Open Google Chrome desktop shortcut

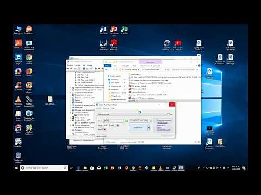(29, 59)
